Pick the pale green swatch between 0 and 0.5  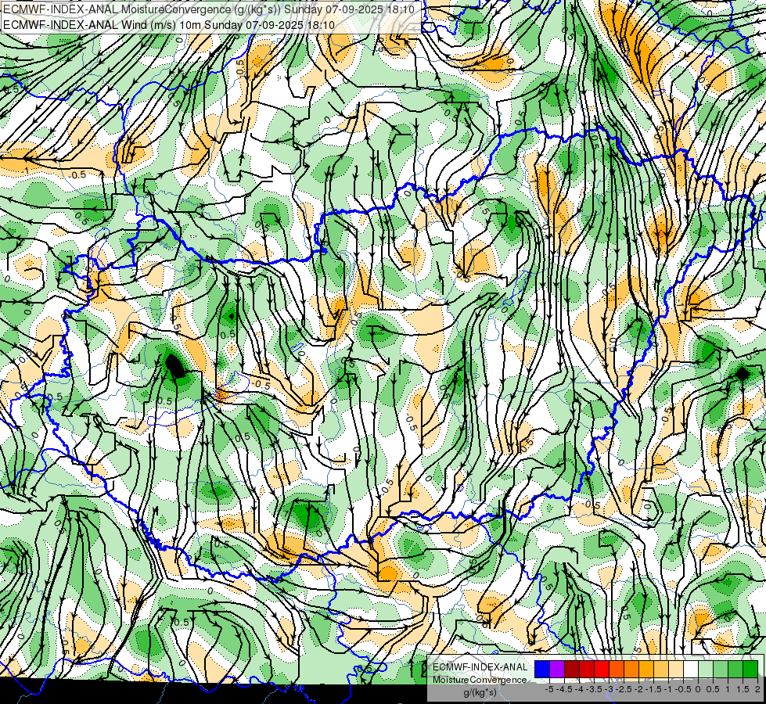[706, 670]
